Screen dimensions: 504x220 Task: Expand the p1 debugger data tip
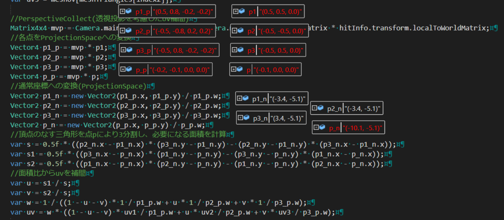tap(235, 11)
